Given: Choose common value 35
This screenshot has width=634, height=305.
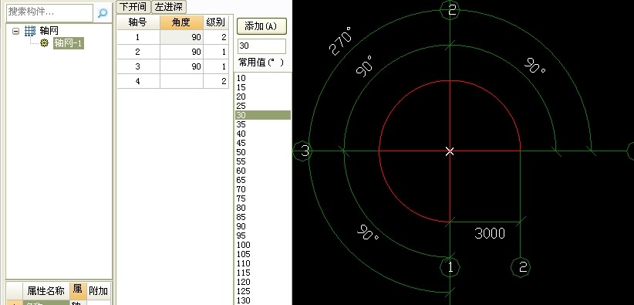Looking at the screenshot, I should pyautogui.click(x=263, y=124).
